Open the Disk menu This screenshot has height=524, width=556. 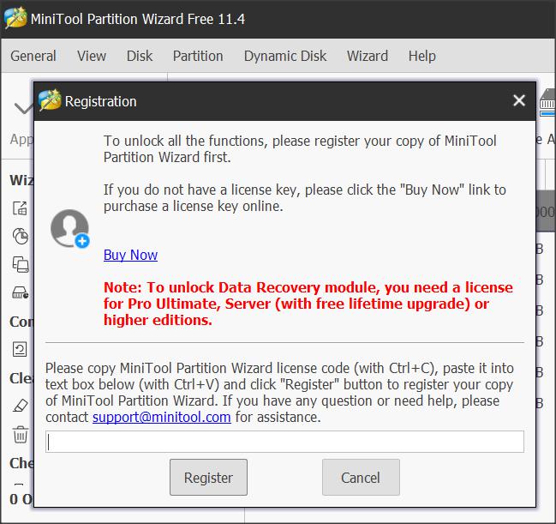(x=140, y=56)
